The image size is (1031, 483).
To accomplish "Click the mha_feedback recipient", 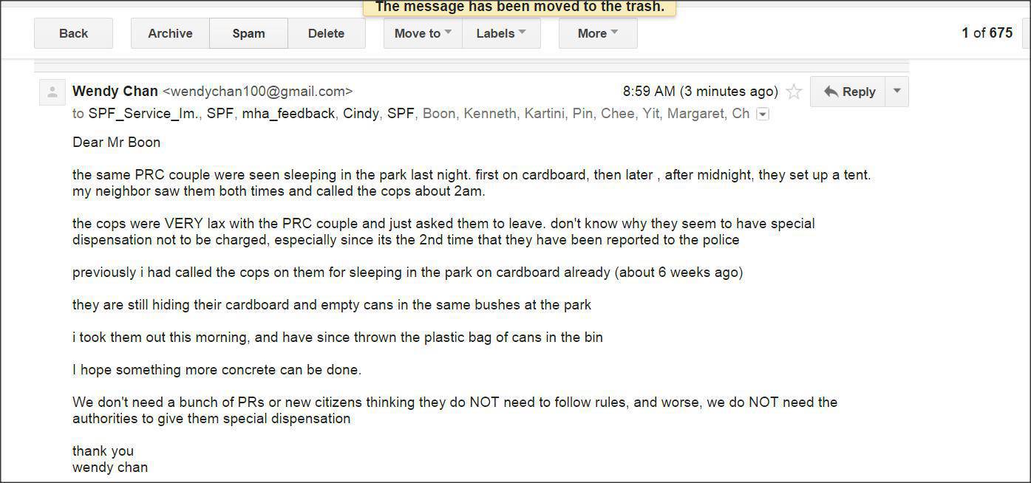I will click(x=288, y=114).
